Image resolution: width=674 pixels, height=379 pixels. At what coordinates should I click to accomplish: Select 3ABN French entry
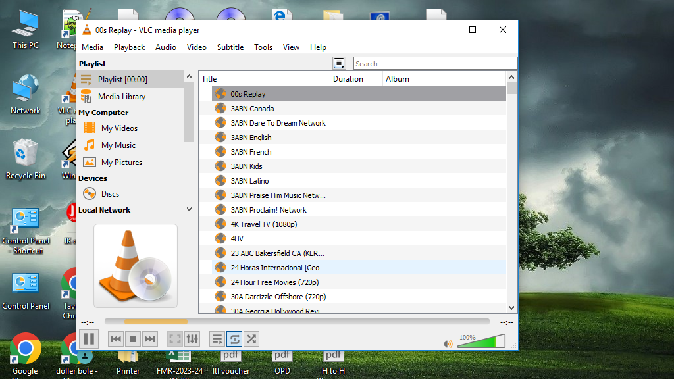click(359, 152)
